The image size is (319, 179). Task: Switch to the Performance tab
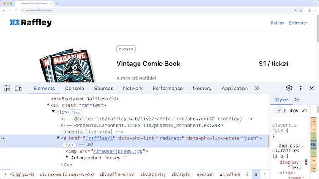[168, 89]
